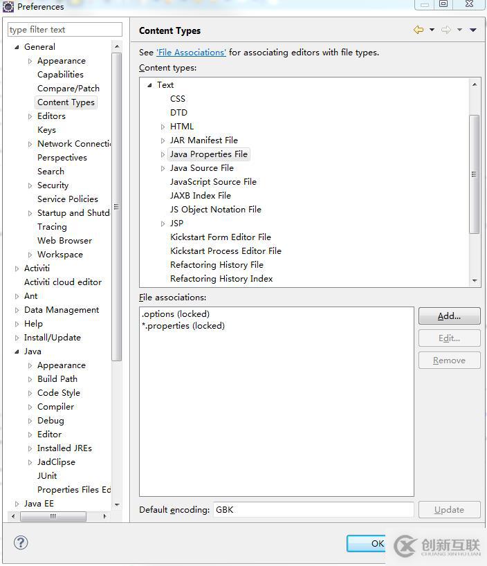Select JavaScript Source File type
Viewport: 487px width, 566px height.
pos(213,182)
